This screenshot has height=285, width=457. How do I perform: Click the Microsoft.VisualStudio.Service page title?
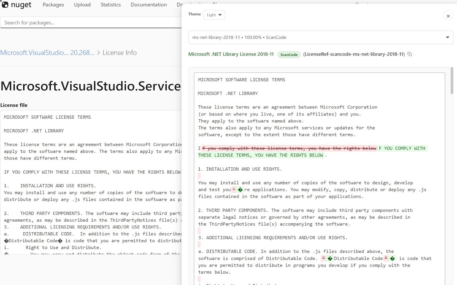[91, 86]
